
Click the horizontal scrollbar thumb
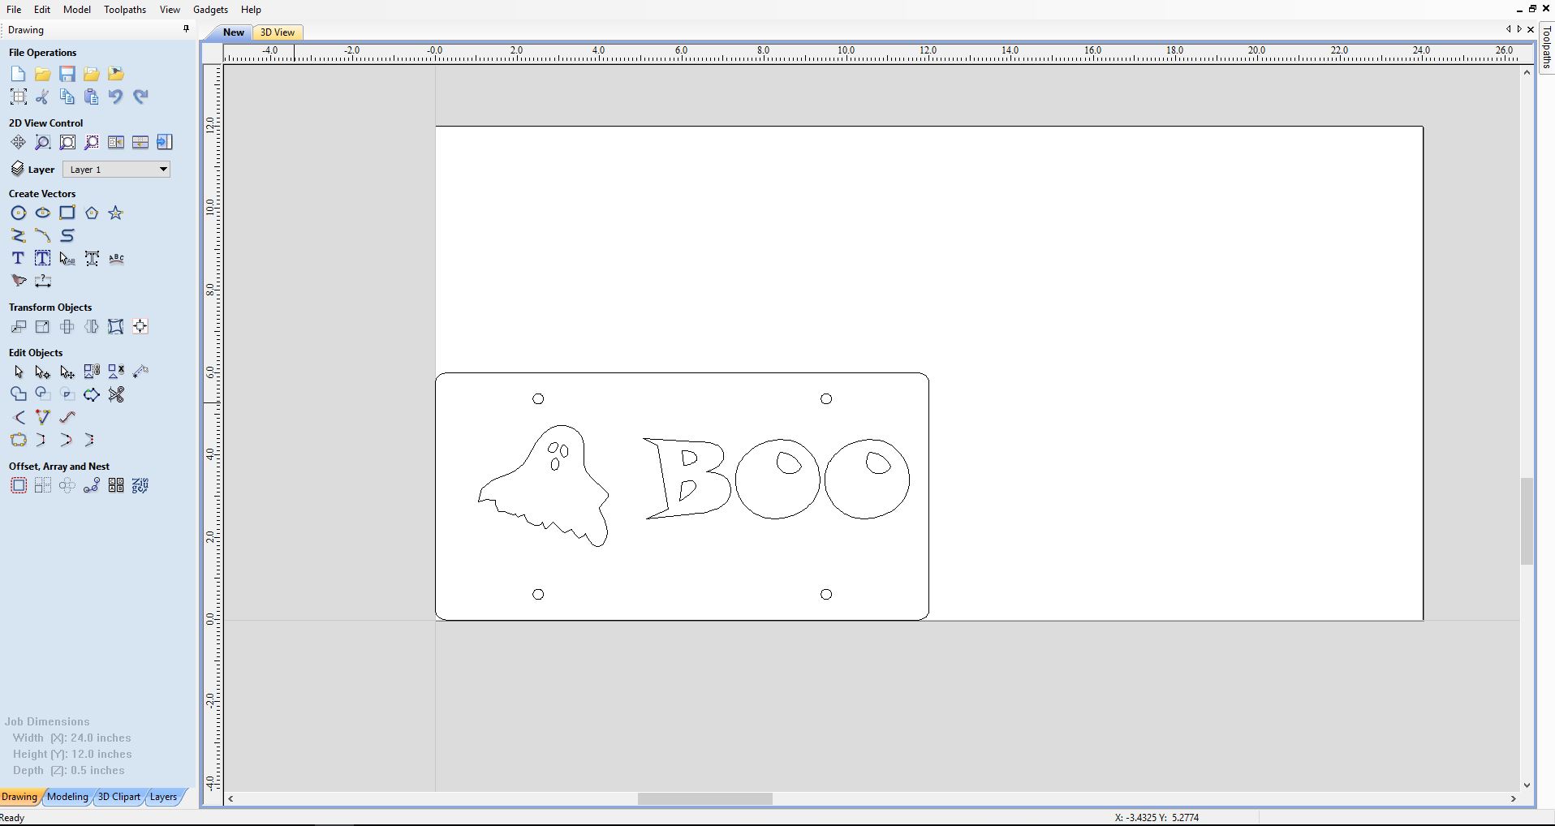[704, 798]
